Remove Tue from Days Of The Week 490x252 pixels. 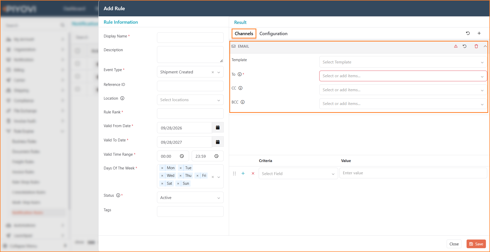pyautogui.click(x=180, y=168)
